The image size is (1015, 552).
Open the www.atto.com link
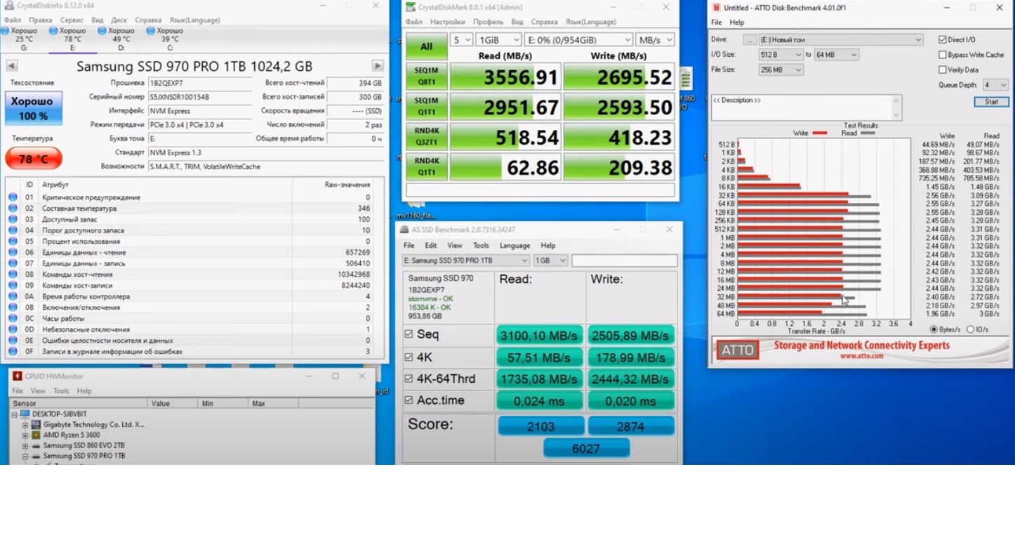tap(861, 356)
